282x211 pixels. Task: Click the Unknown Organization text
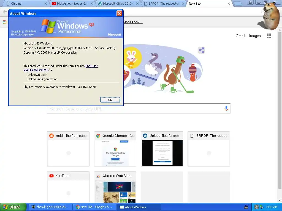(42, 79)
